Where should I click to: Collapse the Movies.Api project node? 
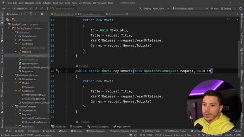[13, 32]
